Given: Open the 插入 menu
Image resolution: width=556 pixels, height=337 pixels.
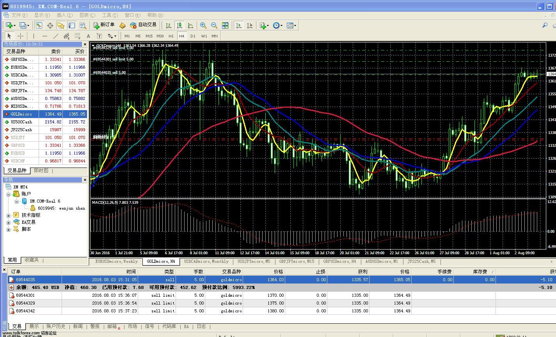Looking at the screenshot, I should (64, 15).
